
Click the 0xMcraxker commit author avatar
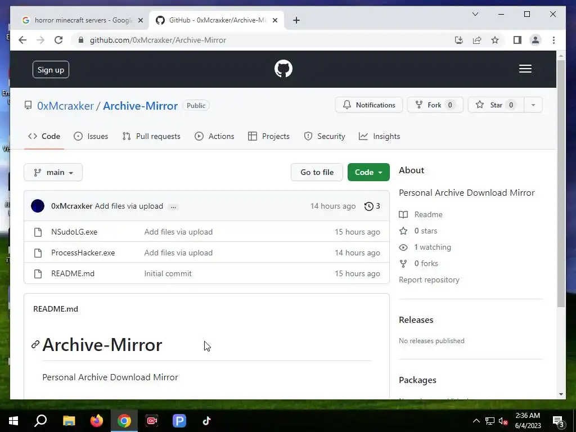(x=38, y=206)
